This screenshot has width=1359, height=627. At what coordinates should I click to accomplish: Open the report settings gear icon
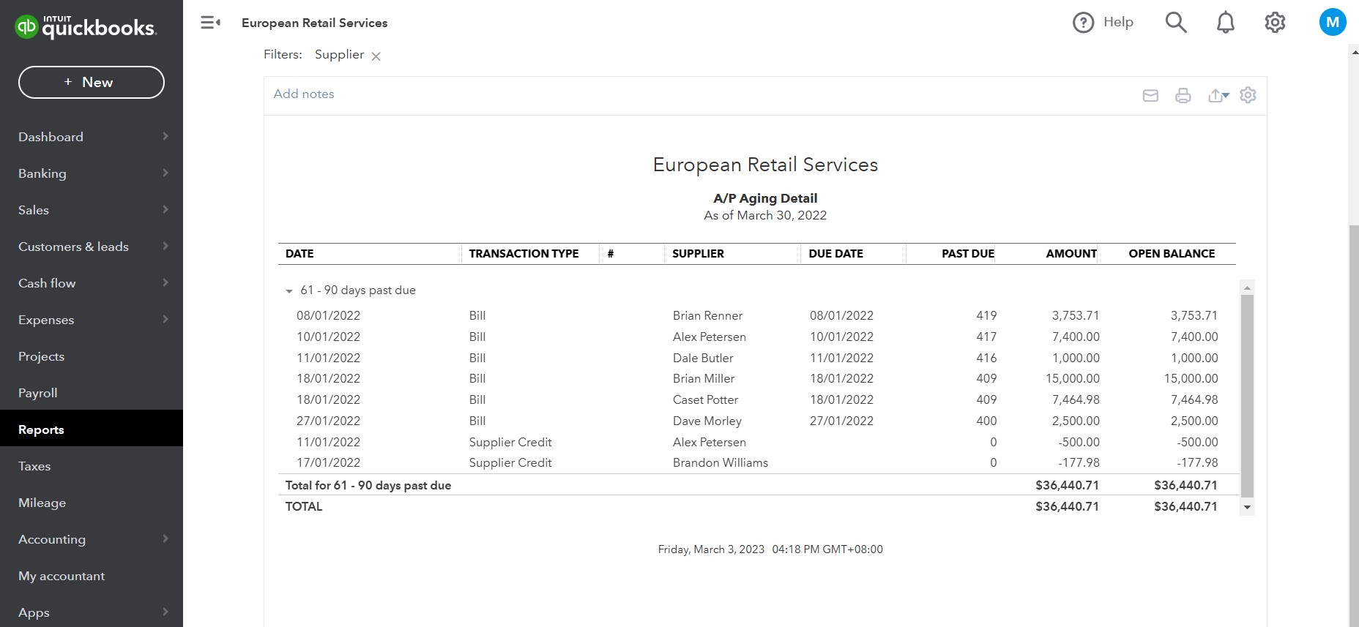point(1248,95)
